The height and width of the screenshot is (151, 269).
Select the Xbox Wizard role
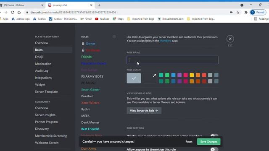click(90, 103)
